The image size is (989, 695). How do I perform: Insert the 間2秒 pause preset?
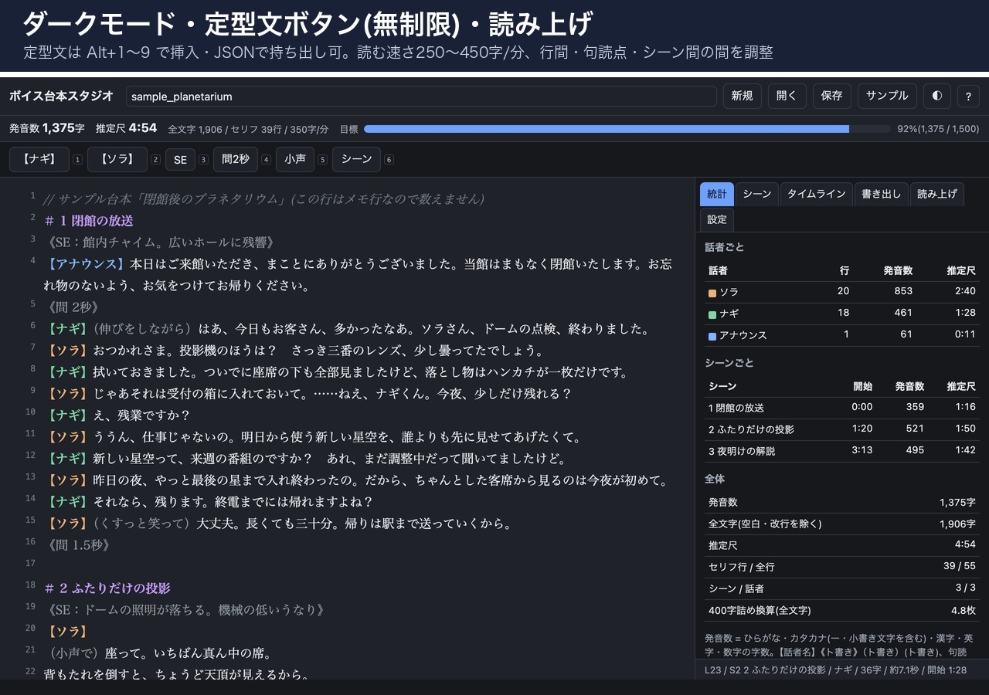235,159
